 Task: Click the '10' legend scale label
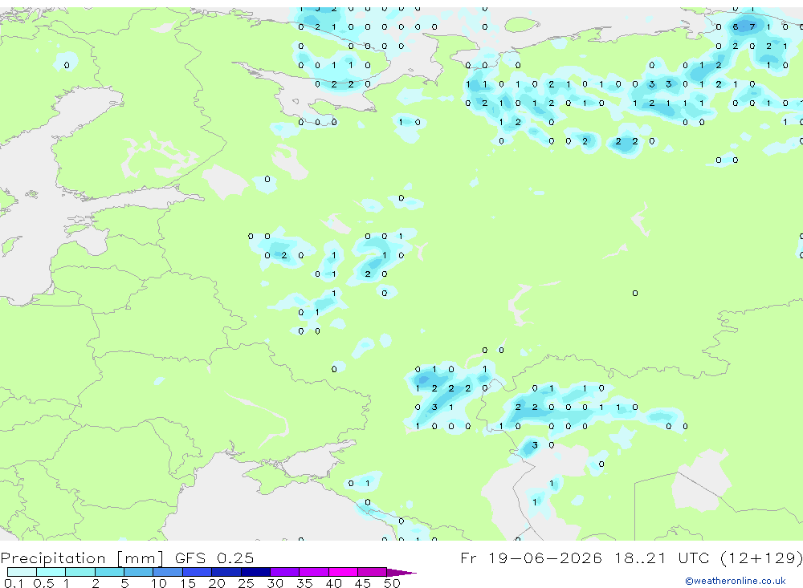tap(158, 583)
